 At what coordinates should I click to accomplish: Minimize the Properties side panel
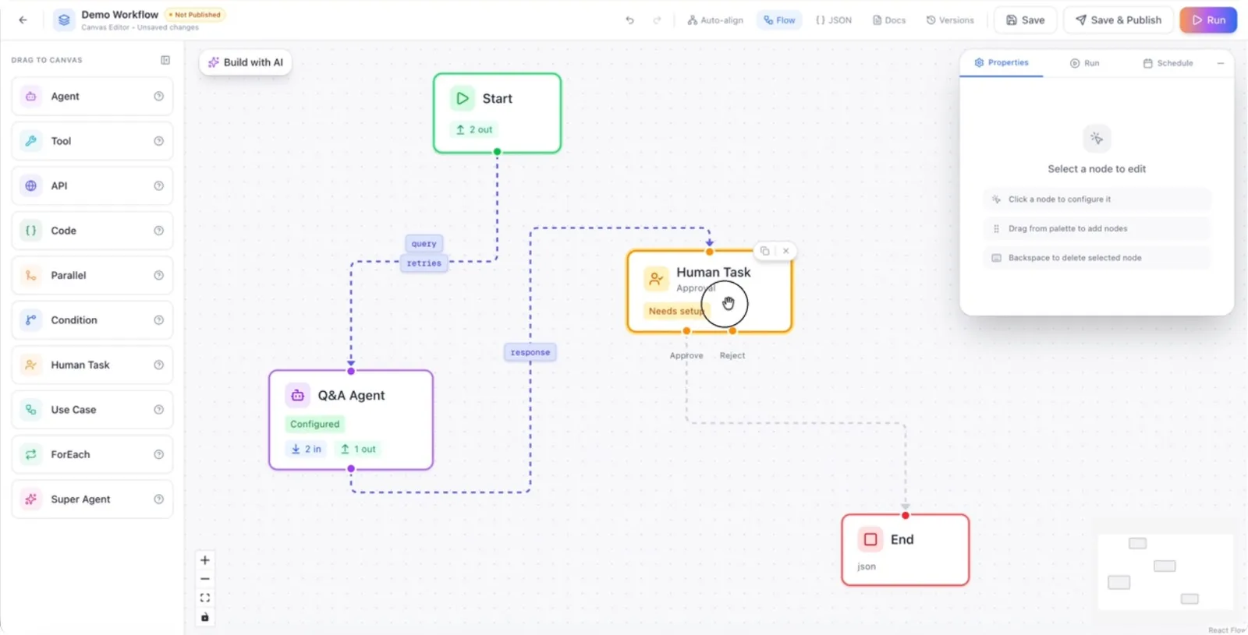(x=1221, y=63)
